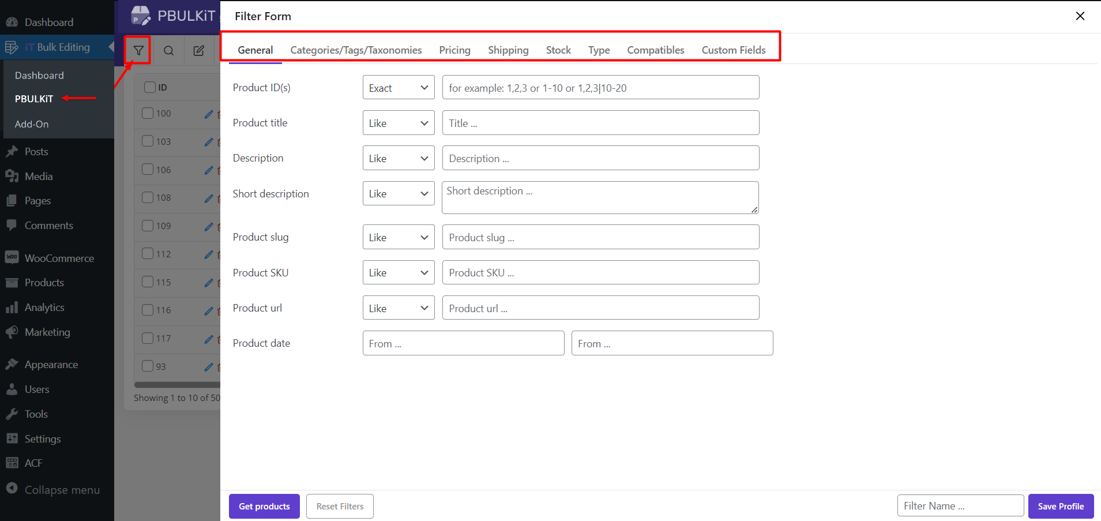
Task: Click the Reset Filters button
Action: (x=340, y=506)
